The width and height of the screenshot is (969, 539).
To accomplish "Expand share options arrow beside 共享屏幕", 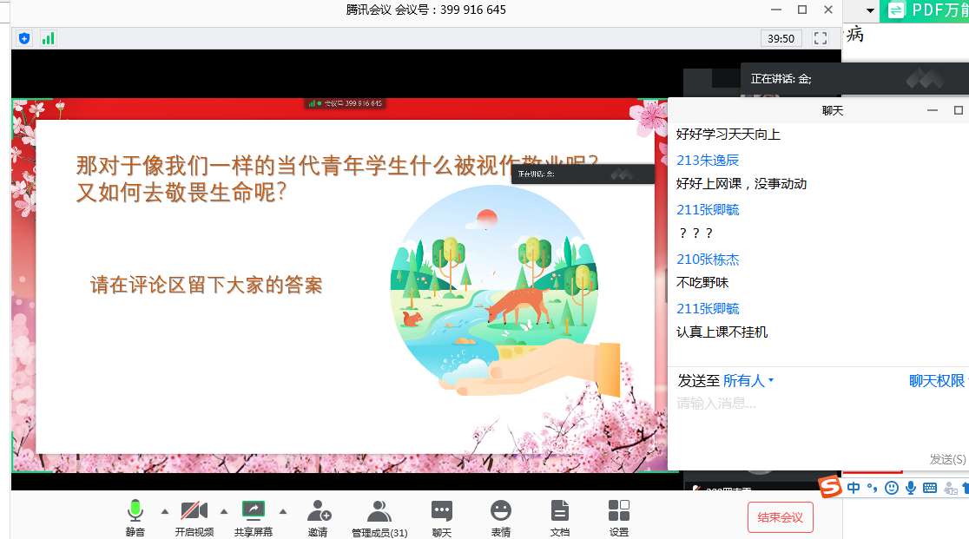I will (282, 510).
